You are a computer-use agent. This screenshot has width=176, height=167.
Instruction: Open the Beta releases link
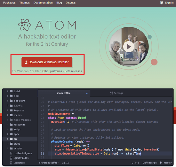coord(73,71)
